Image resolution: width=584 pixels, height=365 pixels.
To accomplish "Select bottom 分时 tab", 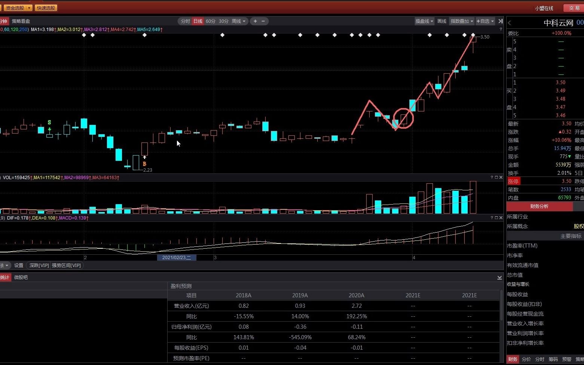I will tap(540, 359).
